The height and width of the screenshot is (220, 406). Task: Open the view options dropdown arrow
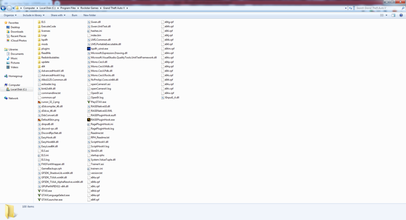click(x=387, y=15)
